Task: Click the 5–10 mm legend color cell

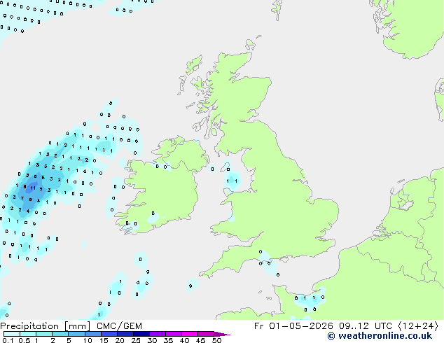Action: pyautogui.click(x=76, y=334)
